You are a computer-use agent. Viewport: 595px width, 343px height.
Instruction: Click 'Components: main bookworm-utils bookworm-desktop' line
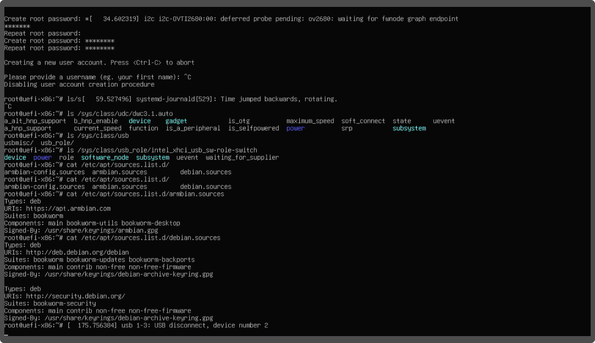click(92, 223)
